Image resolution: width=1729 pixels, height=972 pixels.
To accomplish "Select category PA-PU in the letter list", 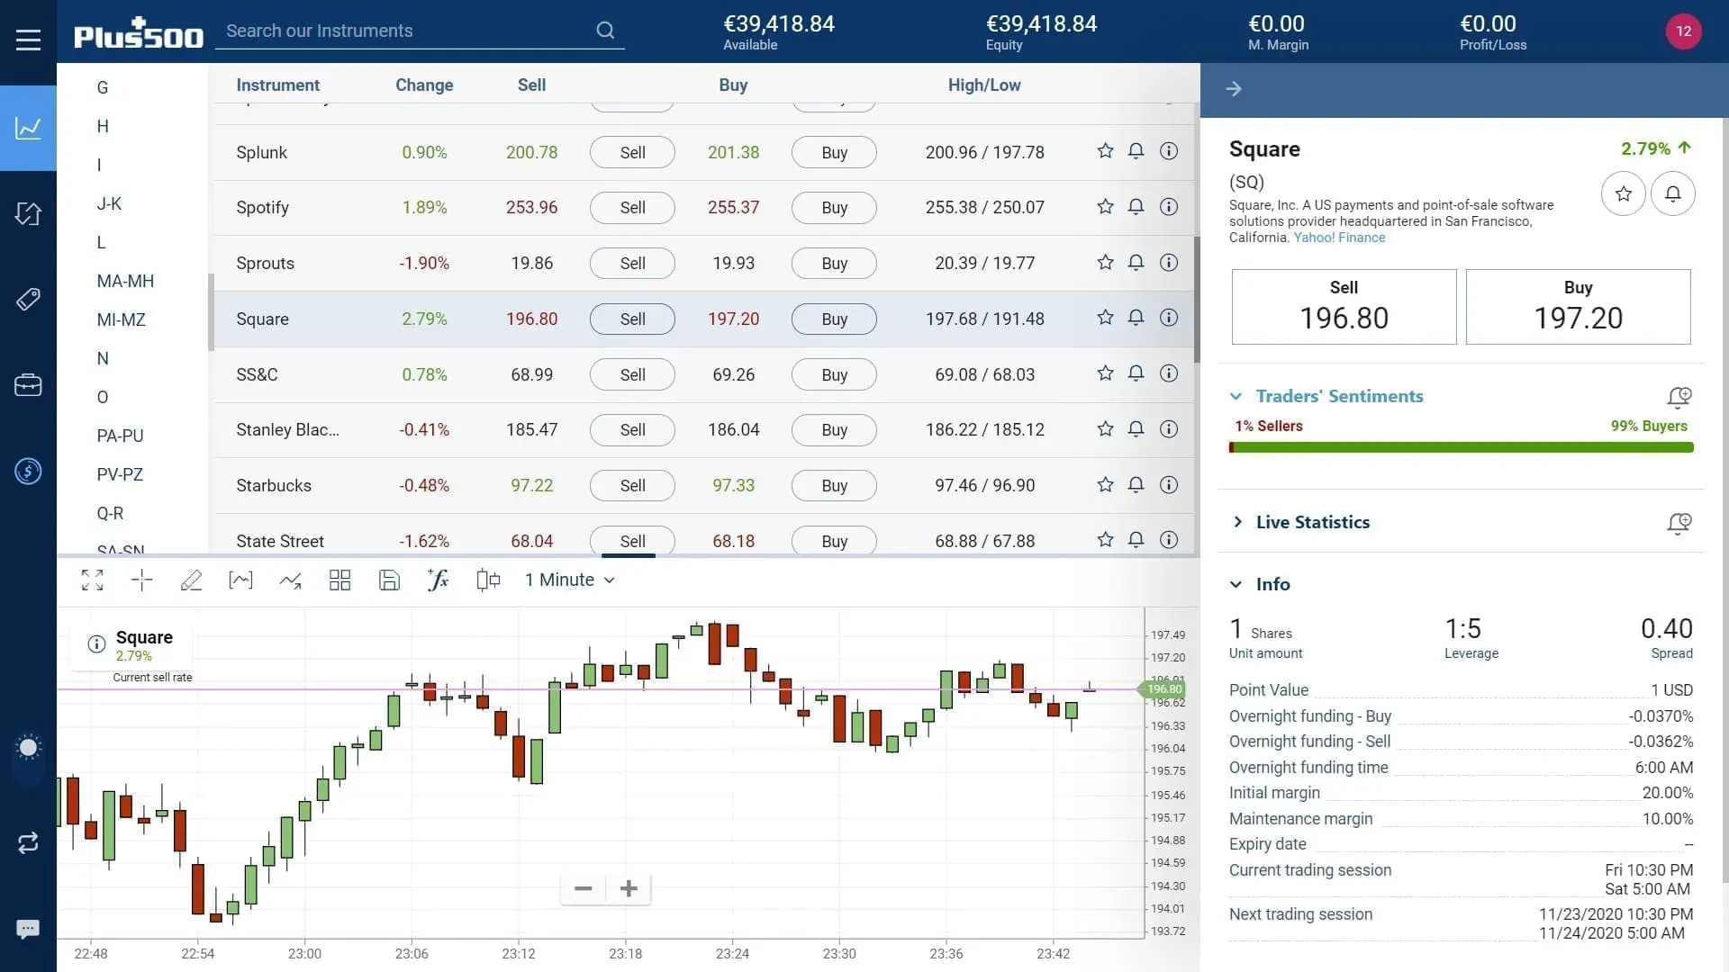I will point(120,436).
